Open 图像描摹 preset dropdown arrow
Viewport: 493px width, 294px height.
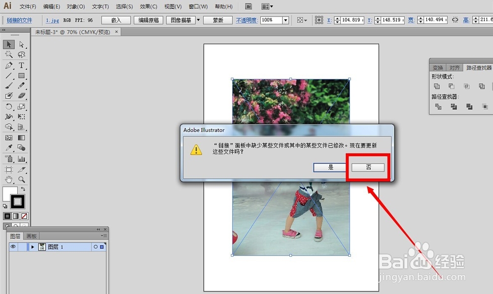[198, 20]
